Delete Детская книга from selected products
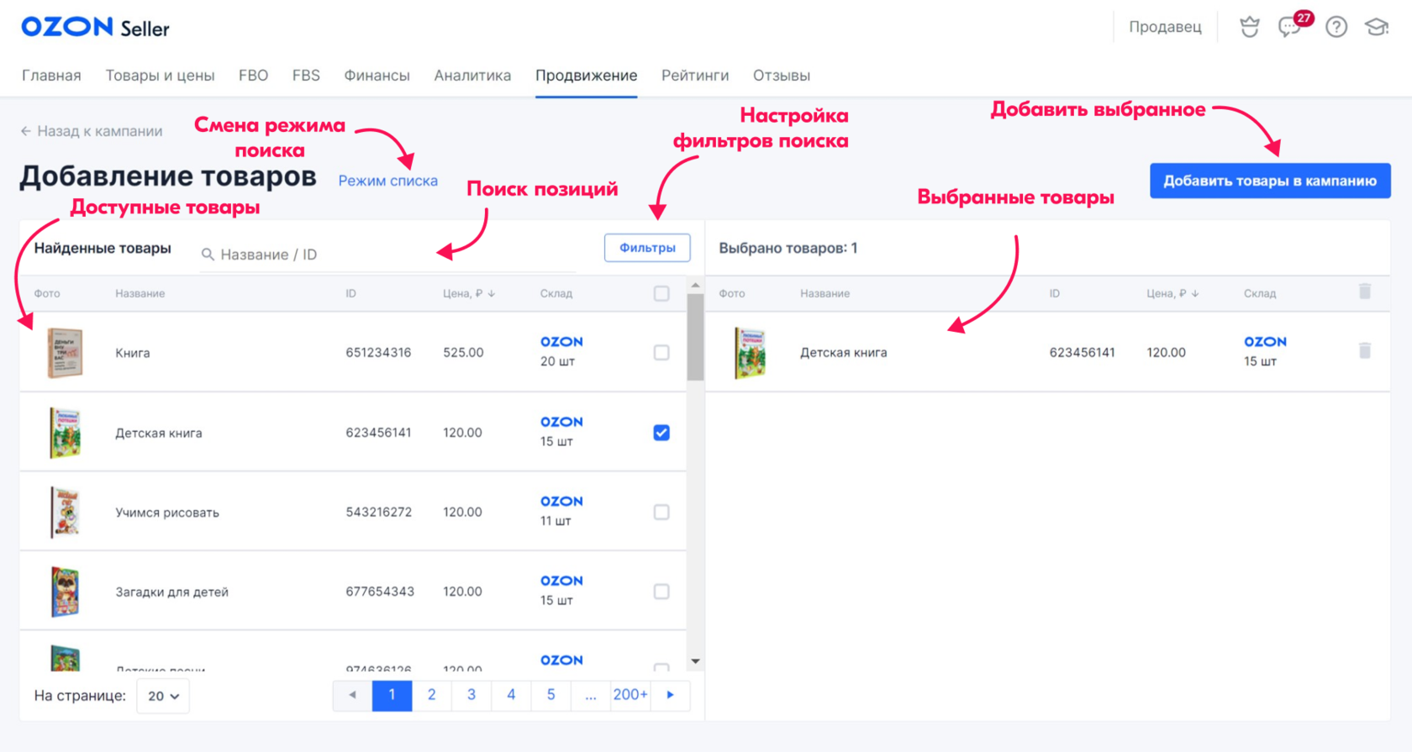Image resolution: width=1412 pixels, height=752 pixels. pyautogui.click(x=1365, y=351)
